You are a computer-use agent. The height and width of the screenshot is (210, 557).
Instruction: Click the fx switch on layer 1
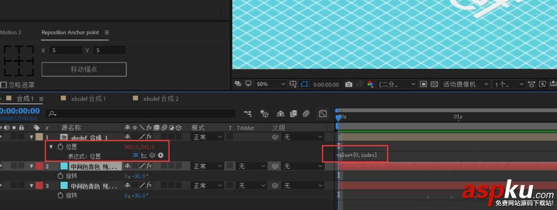coord(149,136)
